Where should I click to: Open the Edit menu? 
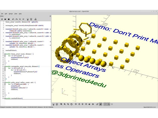pyautogui.click(x=6, y=14)
